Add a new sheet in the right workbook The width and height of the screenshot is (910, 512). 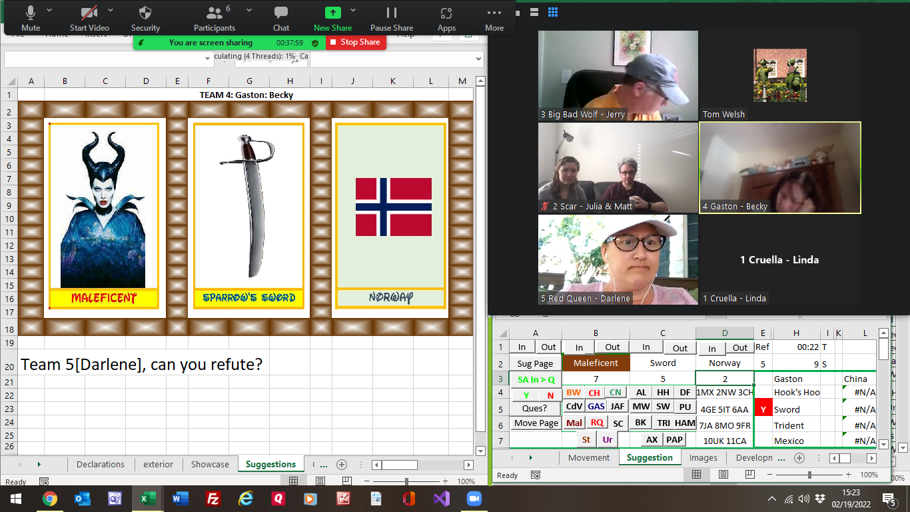799,458
